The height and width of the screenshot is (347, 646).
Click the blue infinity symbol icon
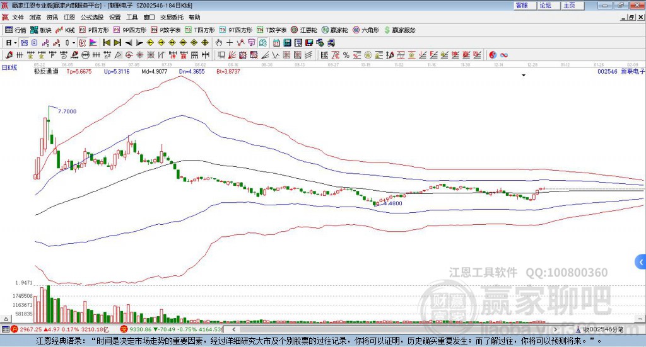pos(504,55)
